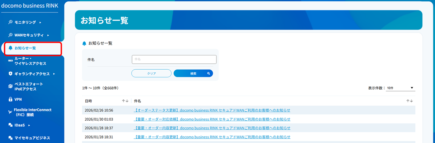Expand the モニタリング submenu arrow
The width and height of the screenshot is (435, 143).
point(40,22)
